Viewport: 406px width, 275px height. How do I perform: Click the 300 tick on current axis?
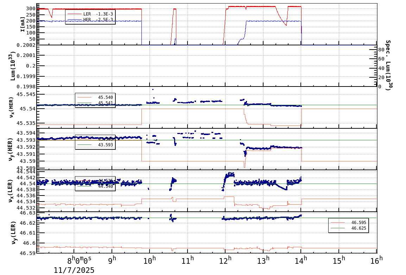(31, 8)
